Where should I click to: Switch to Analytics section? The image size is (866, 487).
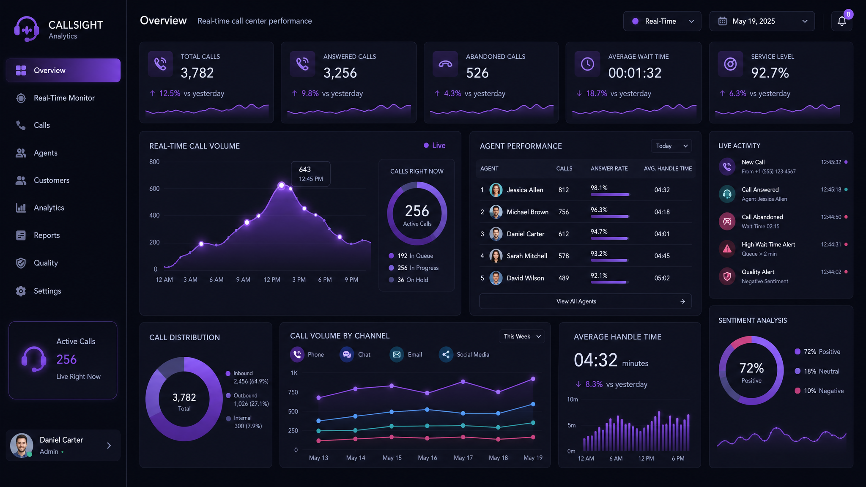[63, 208]
